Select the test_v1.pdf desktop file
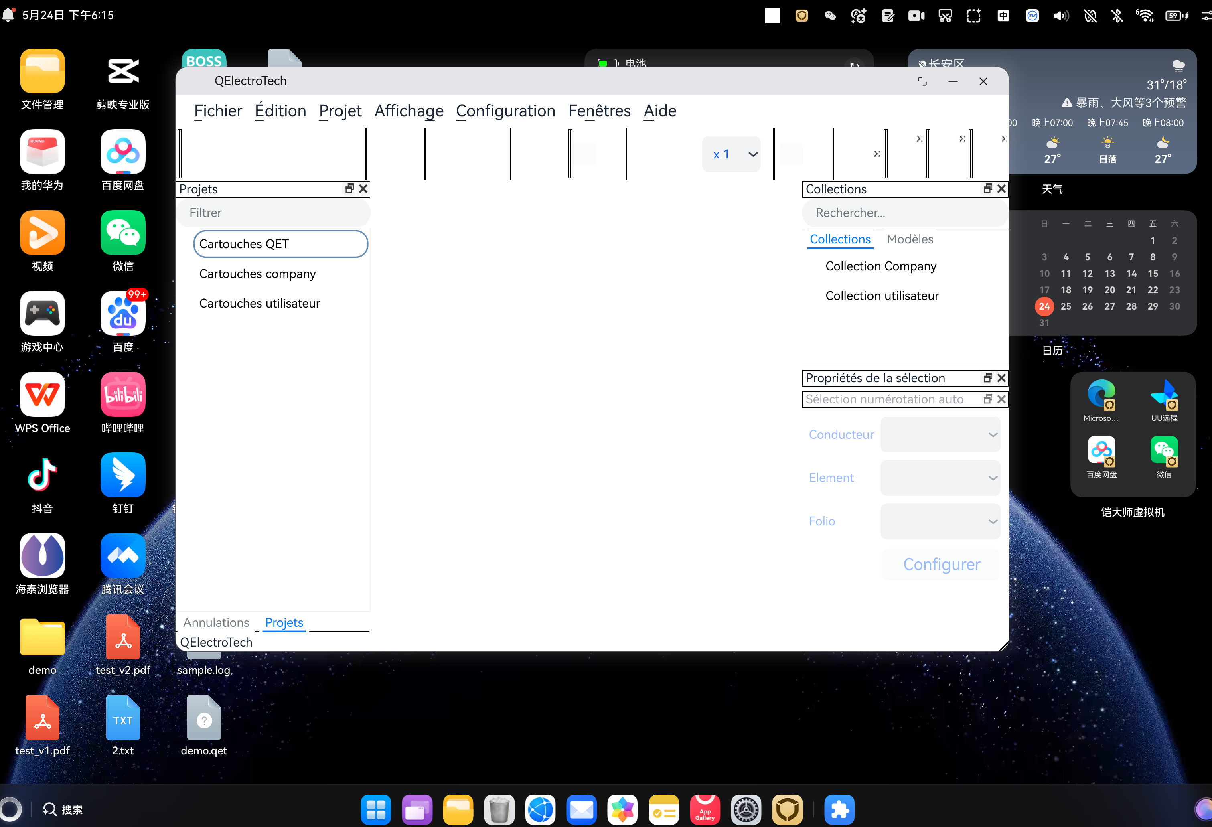 42,725
